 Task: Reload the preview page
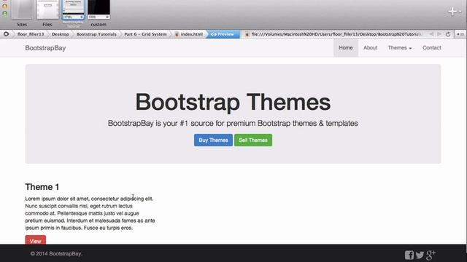[x=447, y=34]
